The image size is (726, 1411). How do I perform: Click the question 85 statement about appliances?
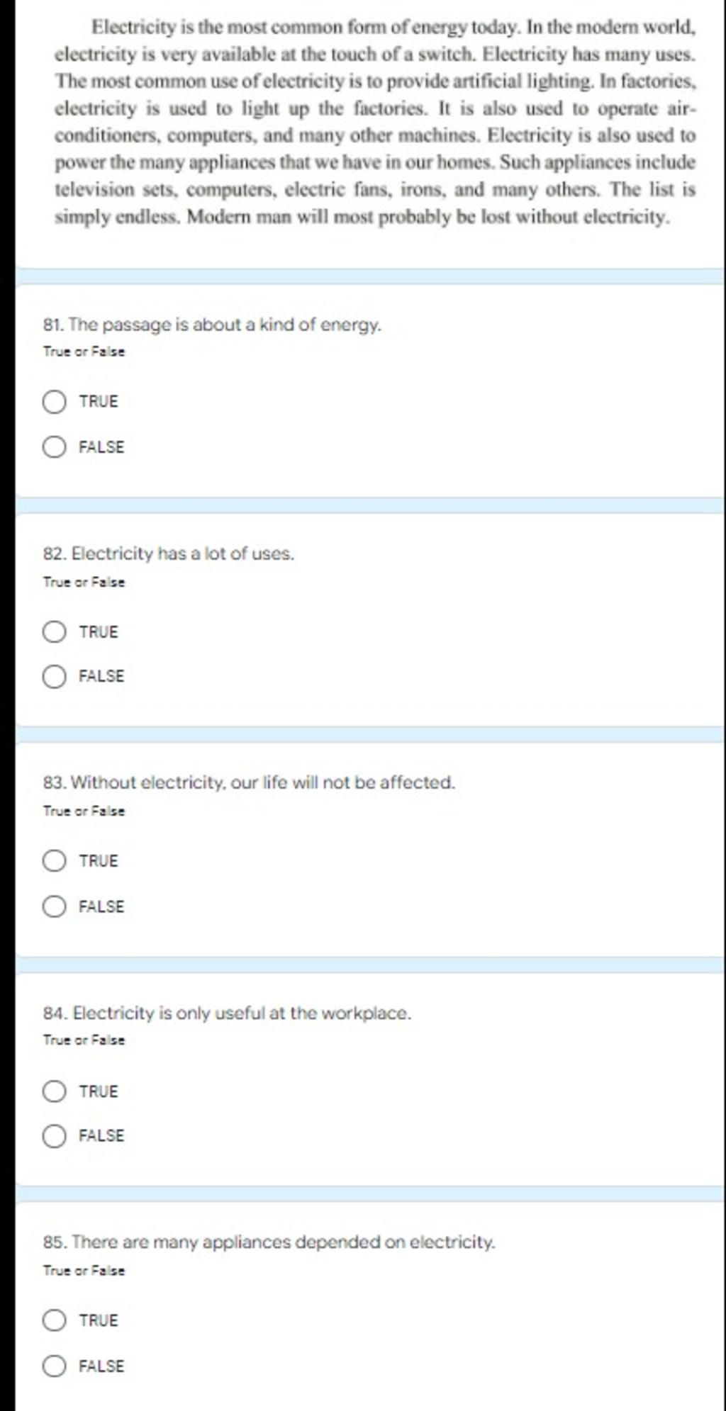pyautogui.click(x=269, y=1242)
